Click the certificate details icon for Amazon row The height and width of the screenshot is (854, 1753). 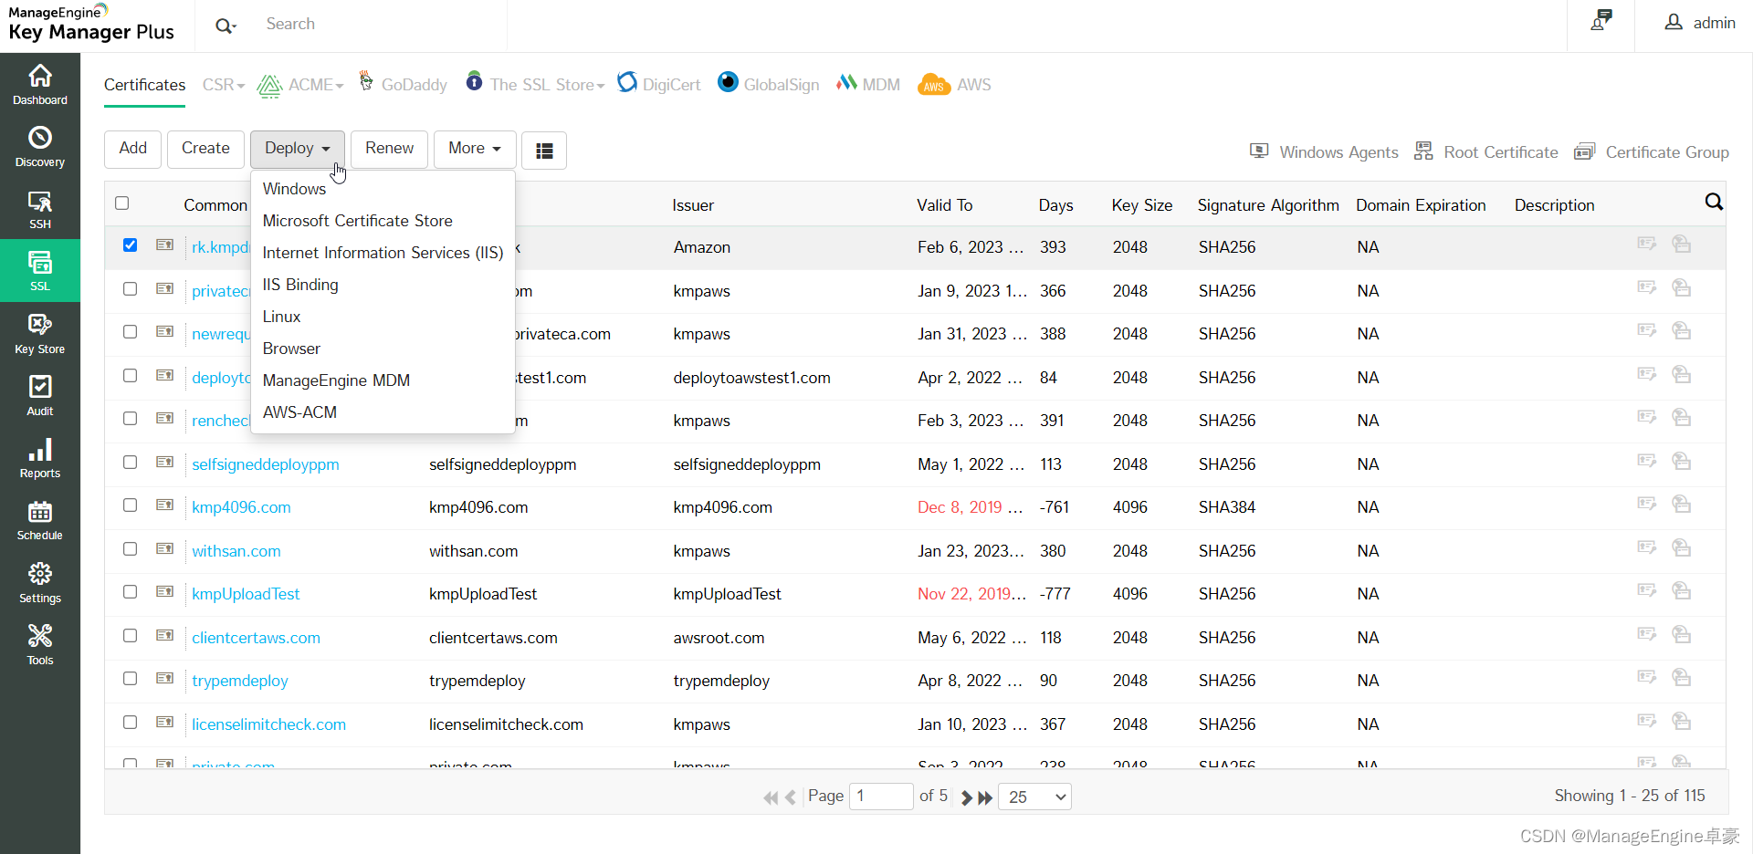pyautogui.click(x=1646, y=244)
